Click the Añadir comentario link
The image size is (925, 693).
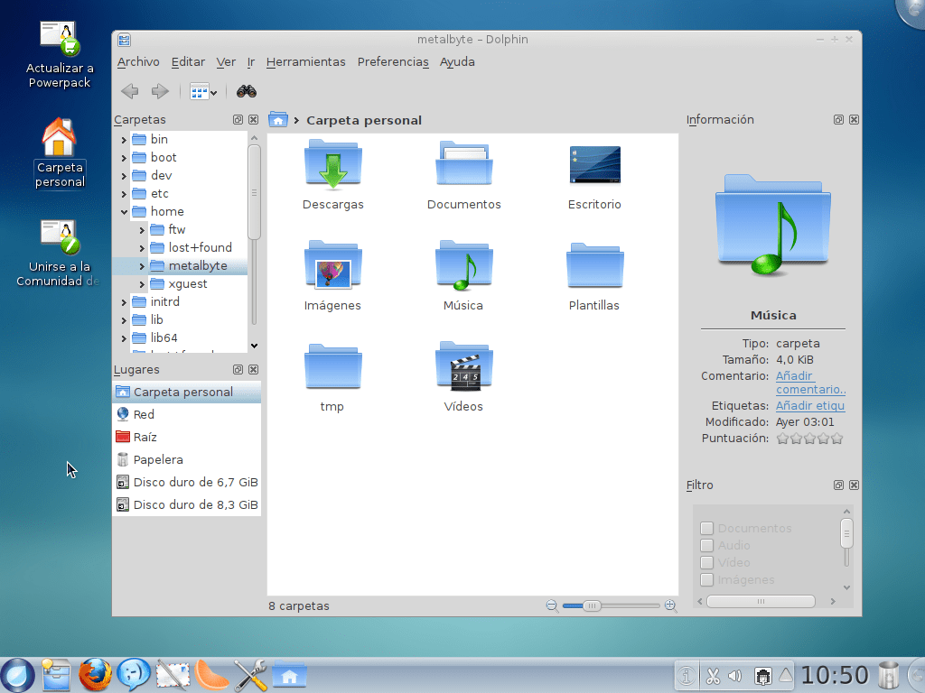(x=810, y=383)
